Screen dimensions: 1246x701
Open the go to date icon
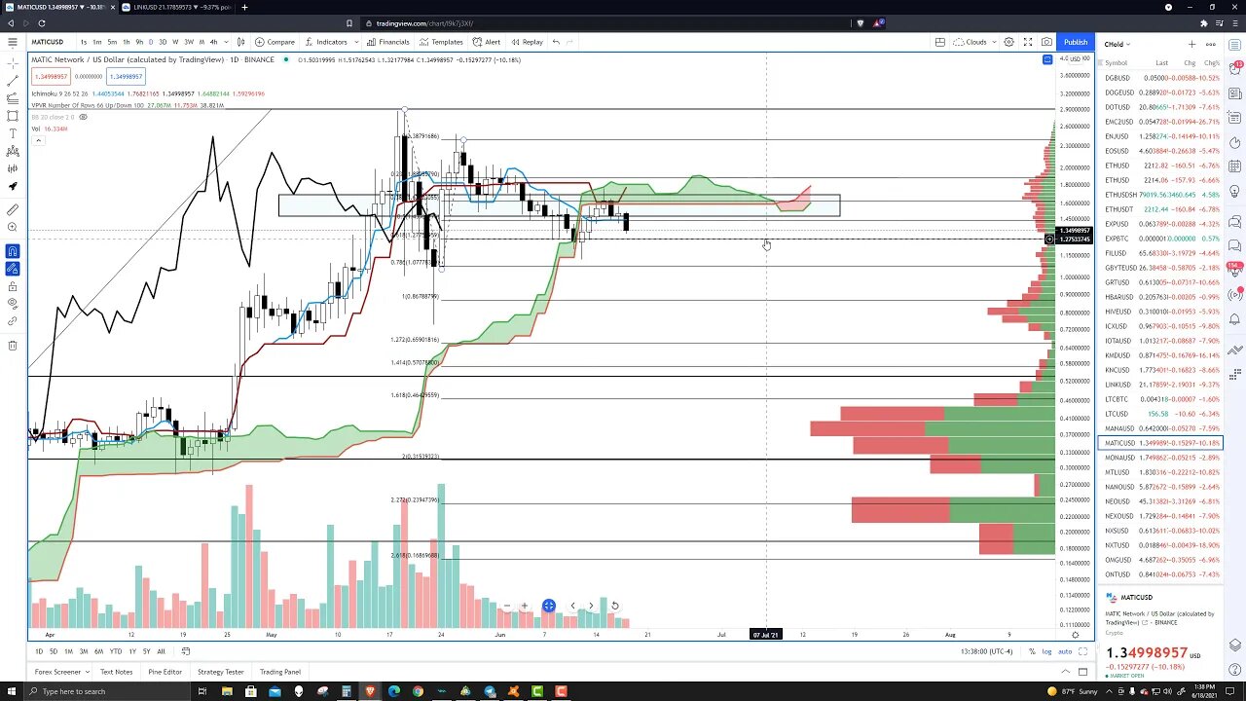185,651
